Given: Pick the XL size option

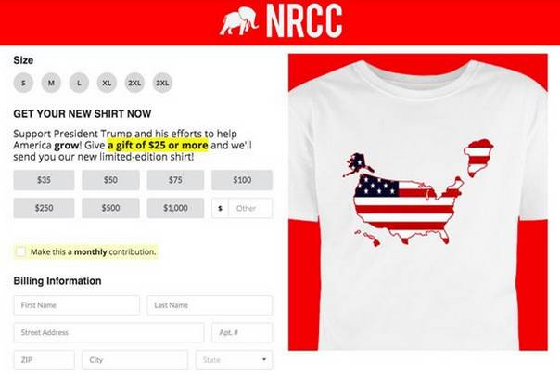Looking at the screenshot, I should point(107,83).
